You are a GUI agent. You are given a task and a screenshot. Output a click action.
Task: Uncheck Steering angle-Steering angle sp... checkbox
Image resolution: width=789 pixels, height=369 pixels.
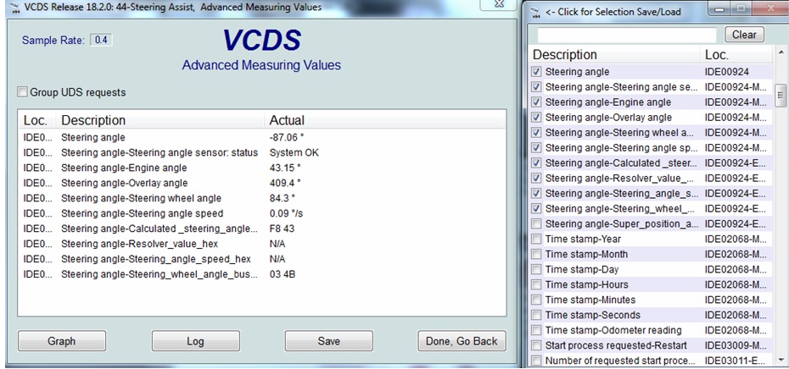click(536, 147)
